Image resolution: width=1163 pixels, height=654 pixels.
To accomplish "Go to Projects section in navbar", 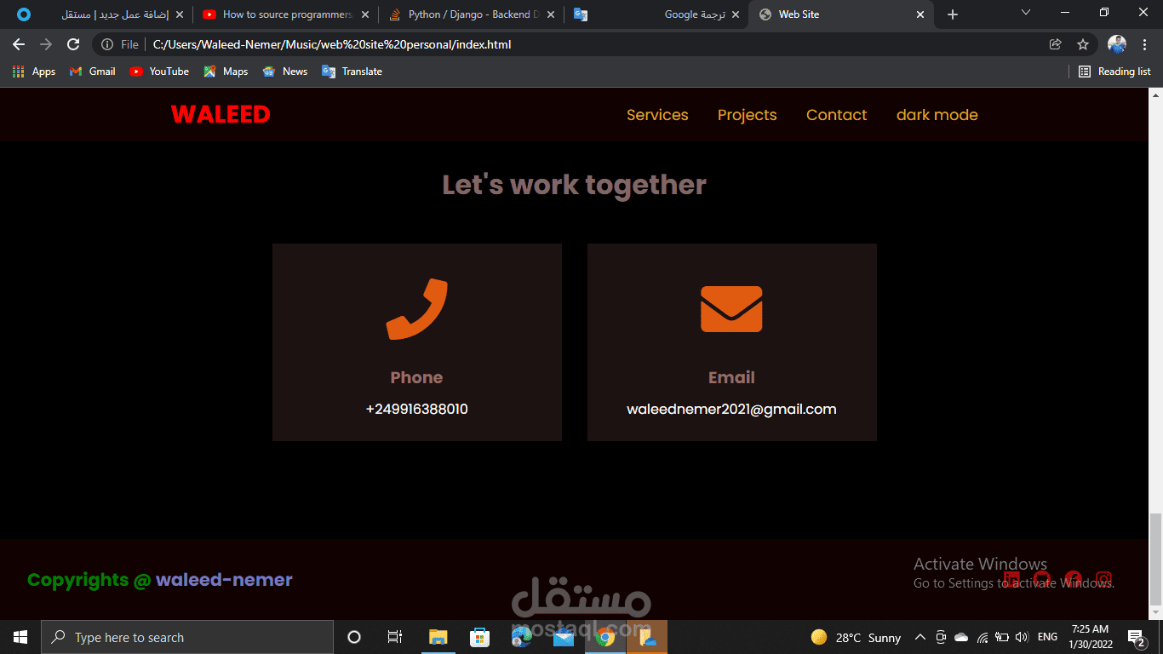I will 747,115.
